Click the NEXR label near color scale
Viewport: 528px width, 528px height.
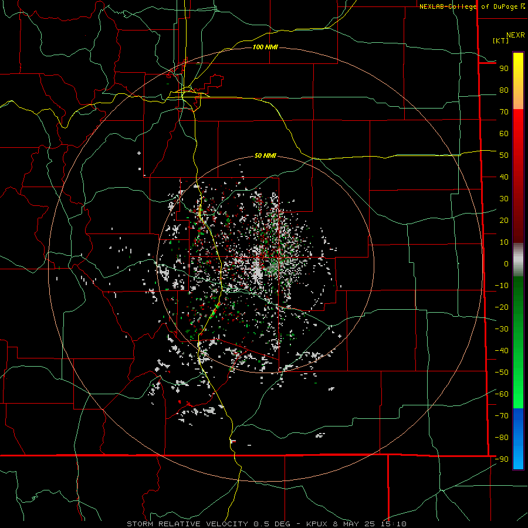516,35
